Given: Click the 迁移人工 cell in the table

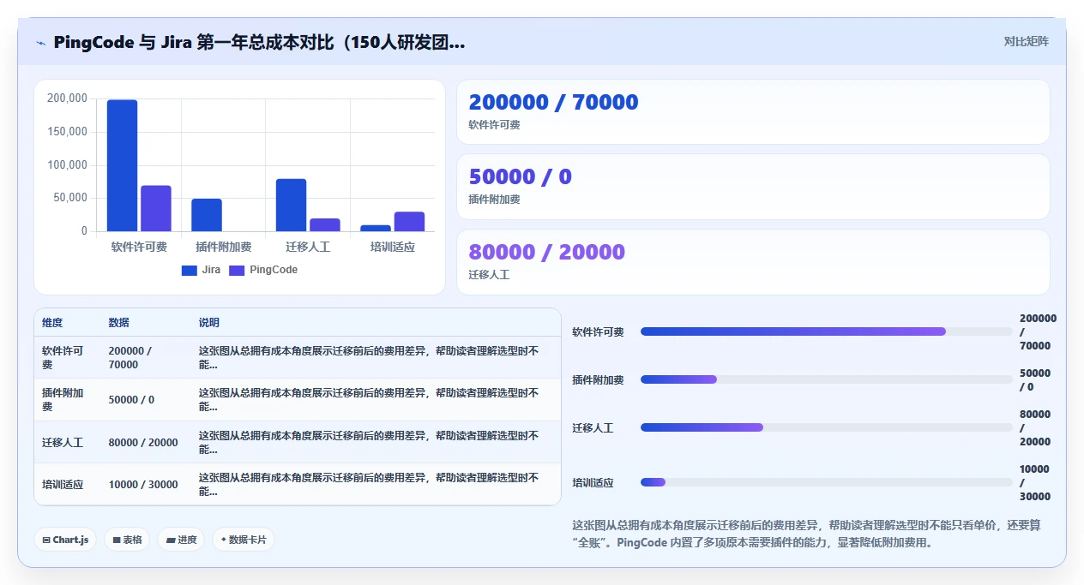Looking at the screenshot, I should click(67, 443).
